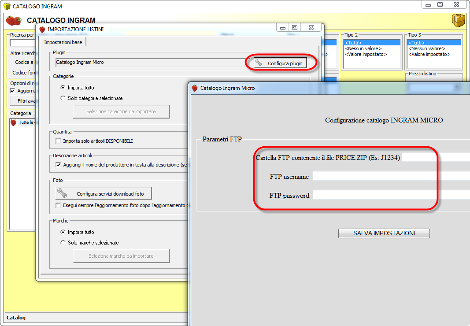Select <Valore impostato> in Tipo 3 list

(434, 54)
